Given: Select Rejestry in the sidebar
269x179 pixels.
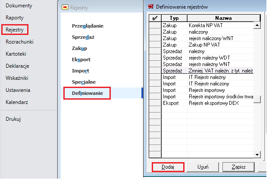Looking at the screenshot, I should pyautogui.click(x=15, y=29).
